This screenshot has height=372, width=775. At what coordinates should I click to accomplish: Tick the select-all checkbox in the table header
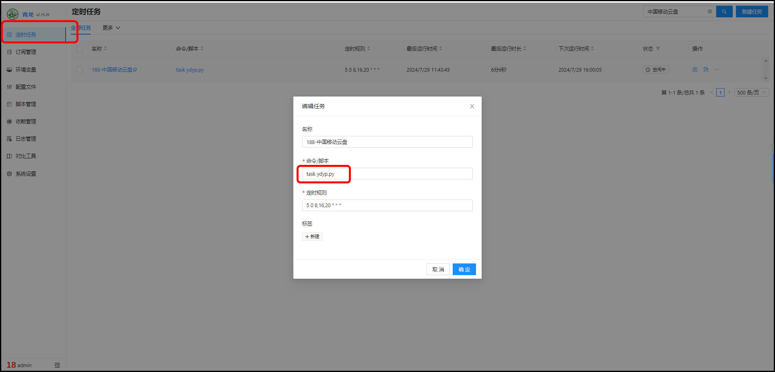80,49
